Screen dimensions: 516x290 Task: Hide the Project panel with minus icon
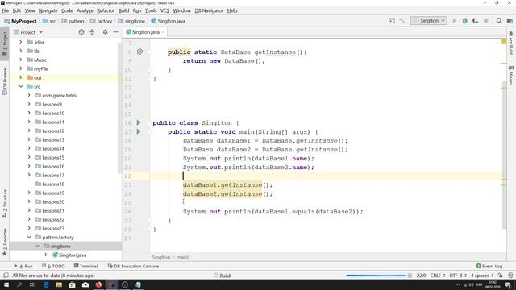coord(115,32)
